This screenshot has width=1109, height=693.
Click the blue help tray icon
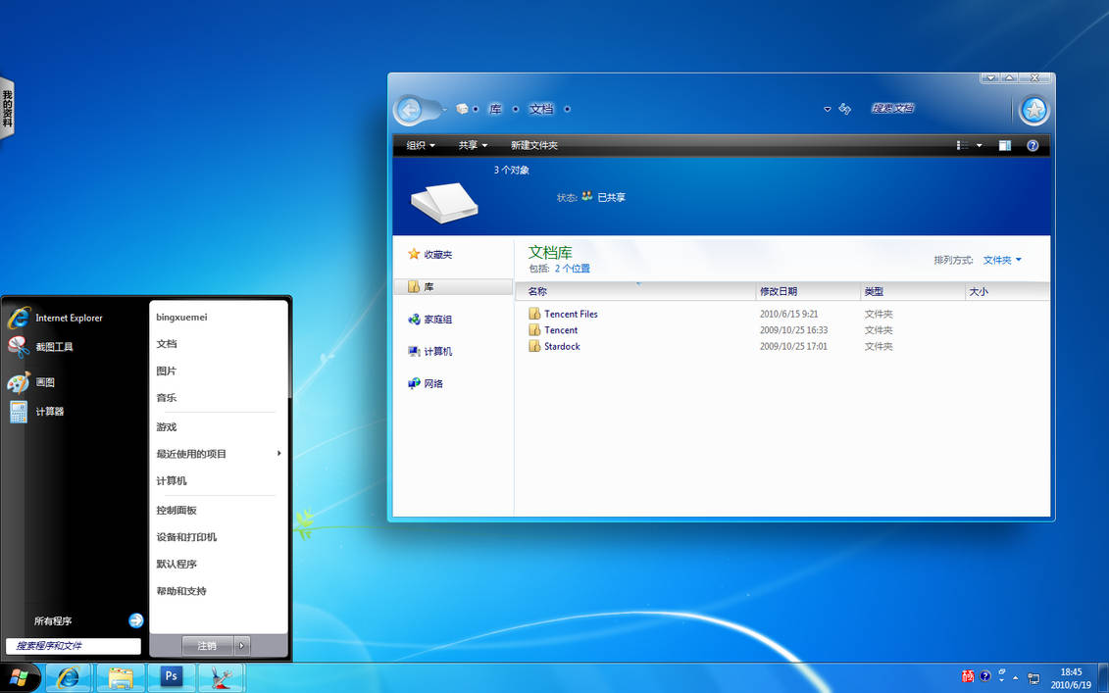tap(984, 676)
